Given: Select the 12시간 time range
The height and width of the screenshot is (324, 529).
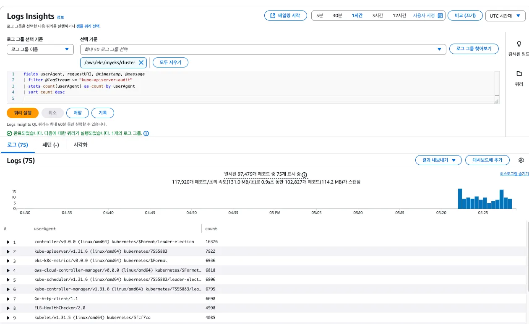Looking at the screenshot, I should 399,16.
